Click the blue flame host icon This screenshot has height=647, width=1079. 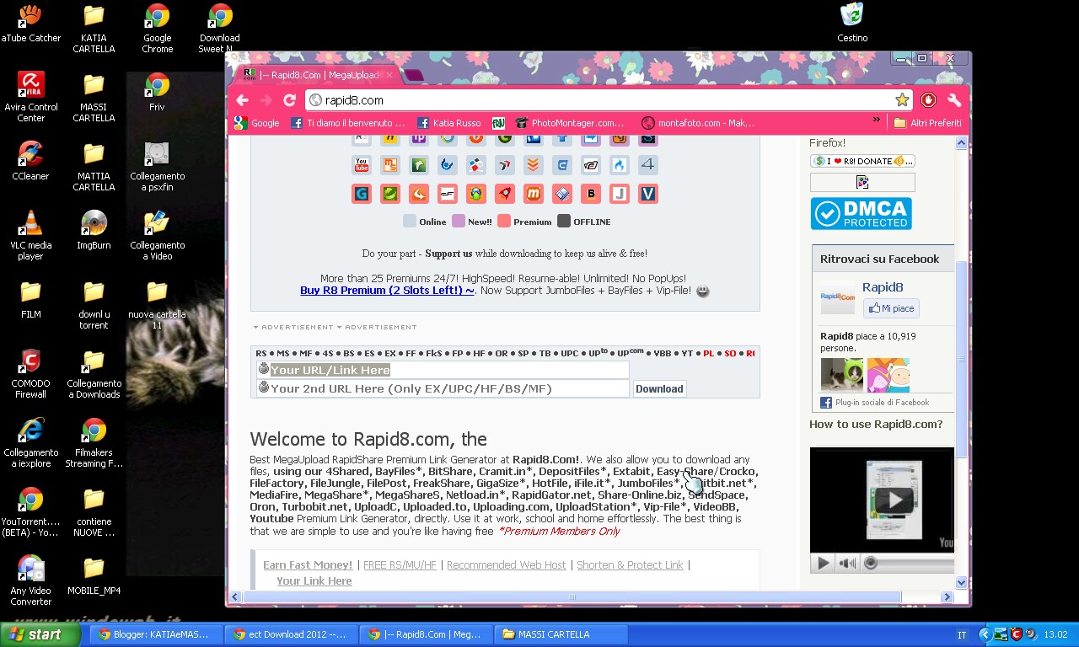tap(620, 165)
